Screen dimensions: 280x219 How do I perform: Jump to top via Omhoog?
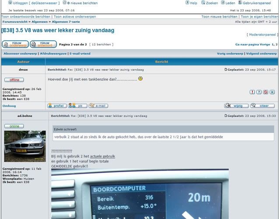pyautogui.click(x=9, y=106)
